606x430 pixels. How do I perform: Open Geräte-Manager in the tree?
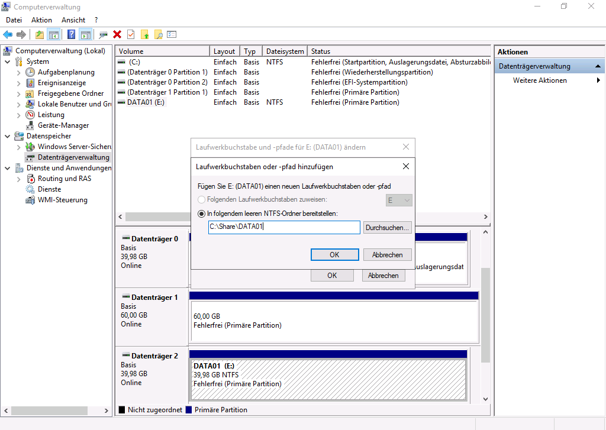[x=63, y=125]
